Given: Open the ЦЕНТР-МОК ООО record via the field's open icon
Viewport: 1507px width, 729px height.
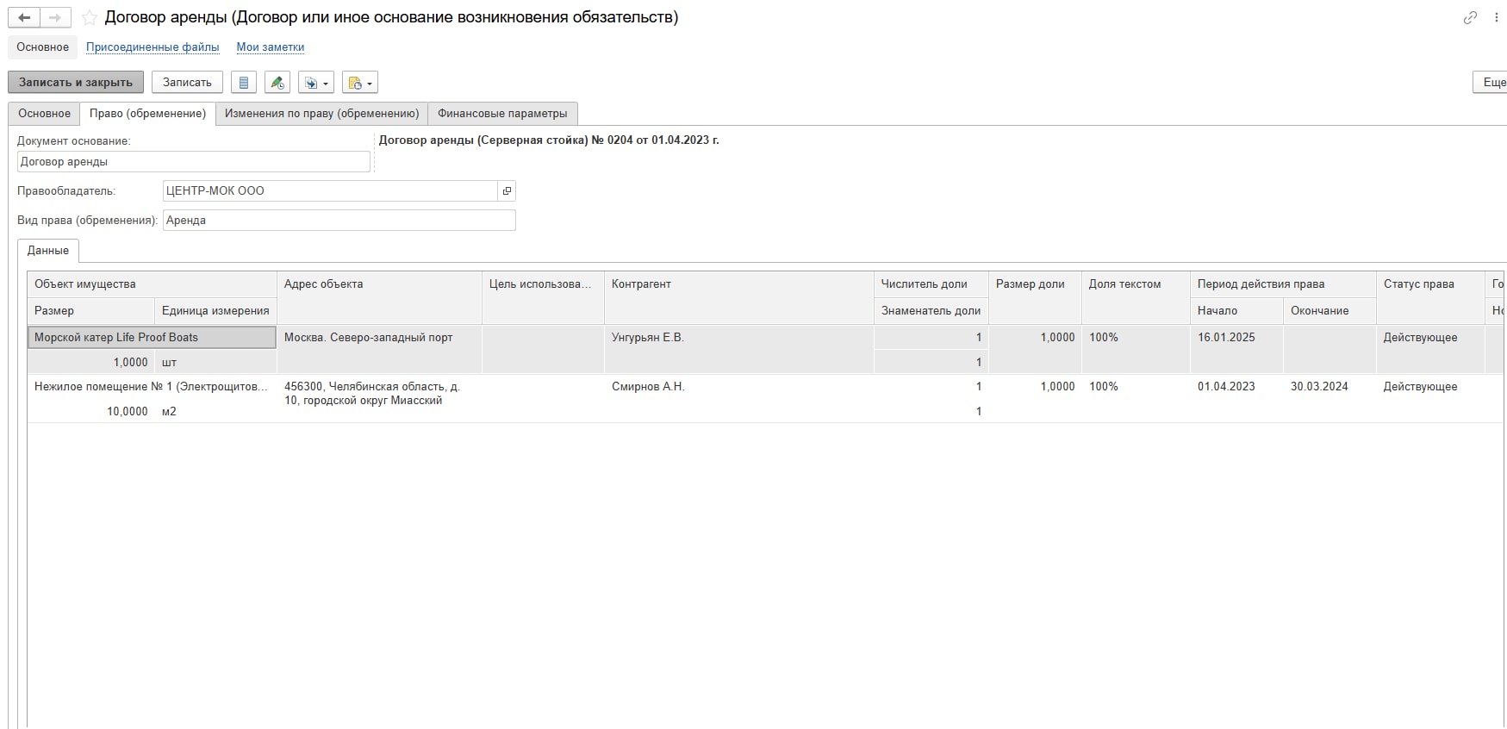Looking at the screenshot, I should (x=507, y=191).
